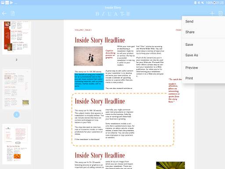Tap the play store notification icon

pos(11,3)
